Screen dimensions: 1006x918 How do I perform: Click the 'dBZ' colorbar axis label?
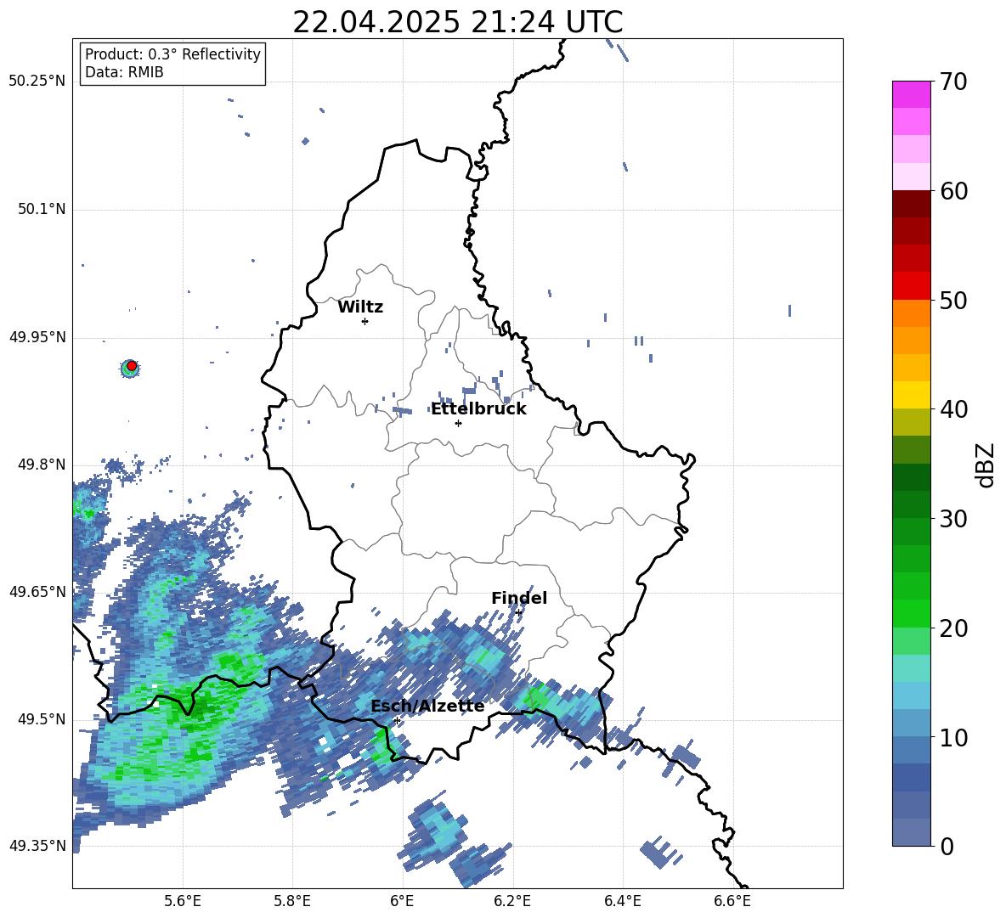[x=986, y=465]
